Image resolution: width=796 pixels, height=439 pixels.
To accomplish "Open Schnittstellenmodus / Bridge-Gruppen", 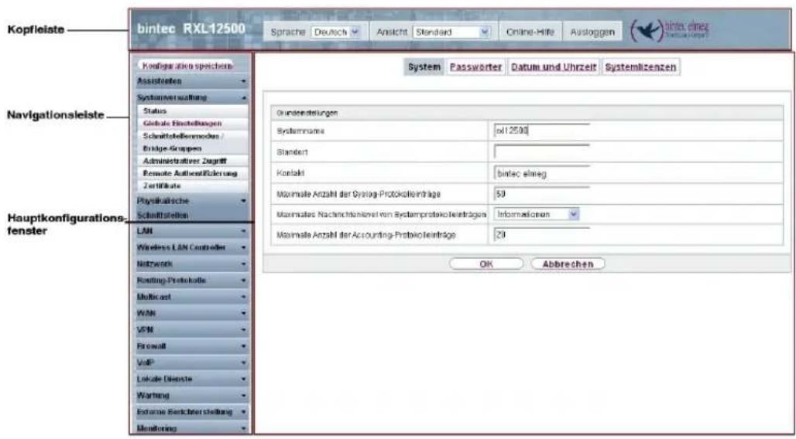I will click(x=192, y=142).
